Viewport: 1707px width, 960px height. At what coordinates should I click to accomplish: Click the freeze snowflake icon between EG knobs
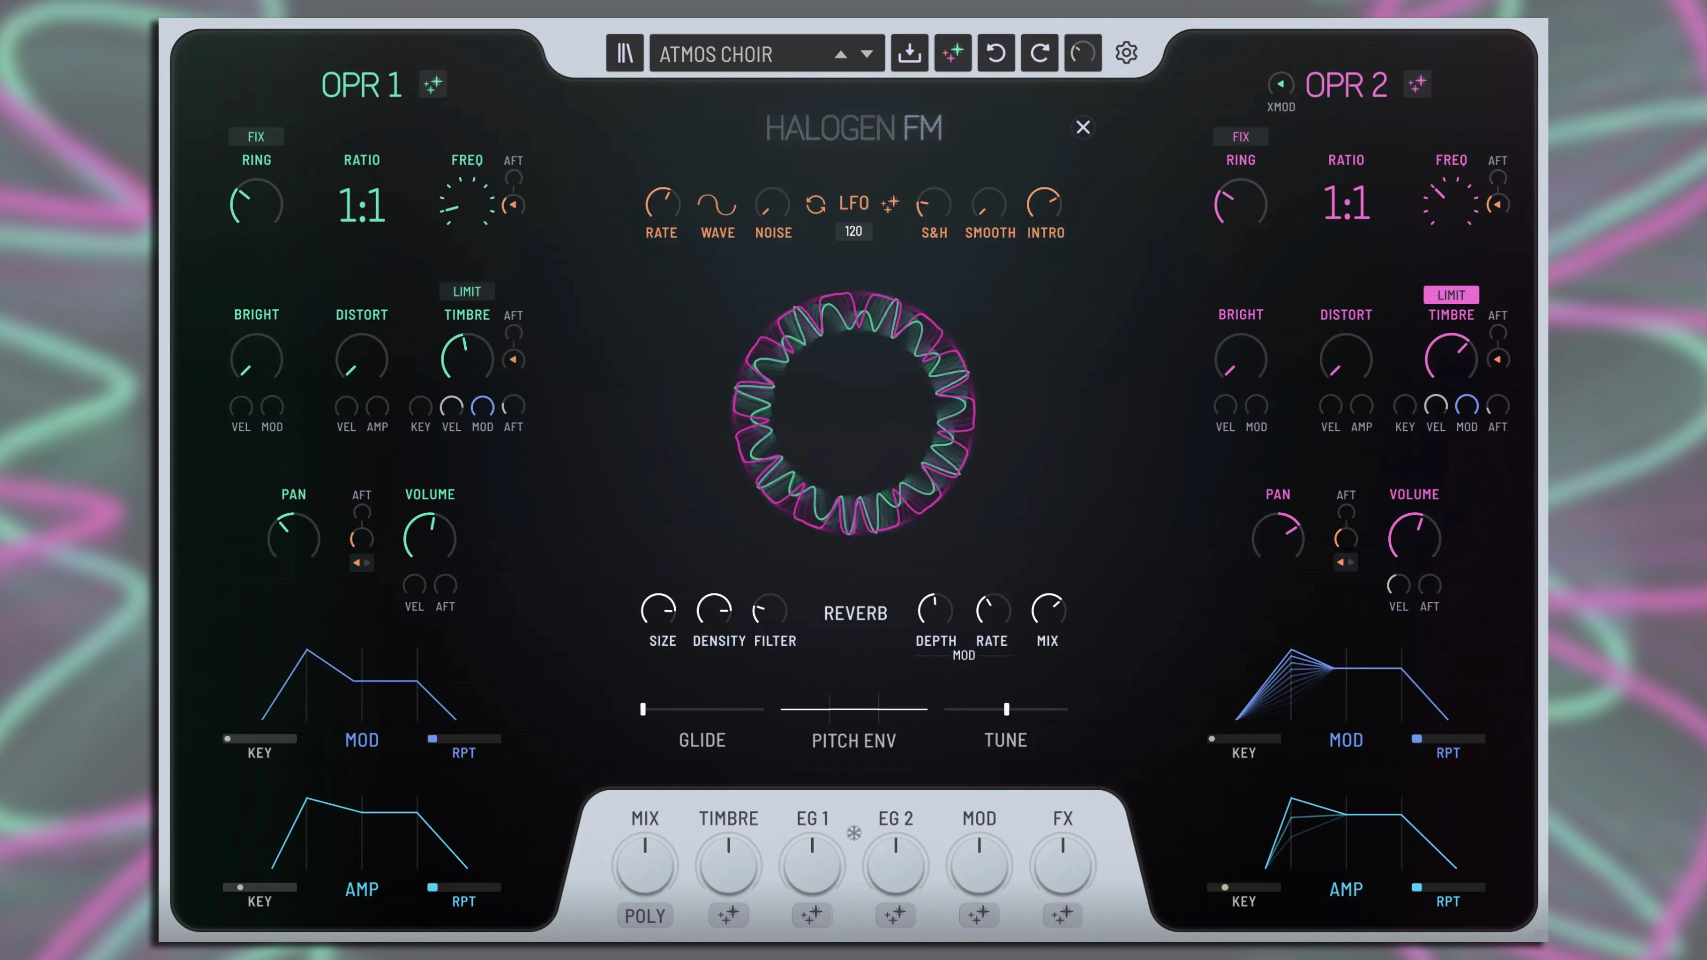854,833
